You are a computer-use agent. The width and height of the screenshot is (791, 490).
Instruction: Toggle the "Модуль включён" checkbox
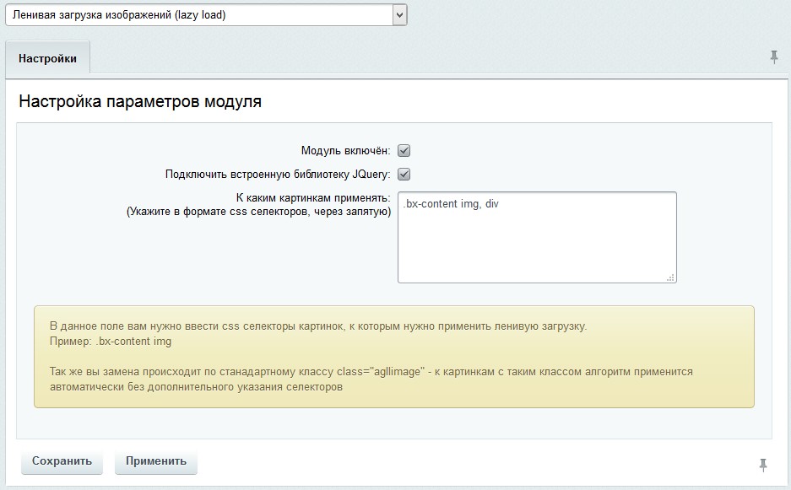point(404,151)
